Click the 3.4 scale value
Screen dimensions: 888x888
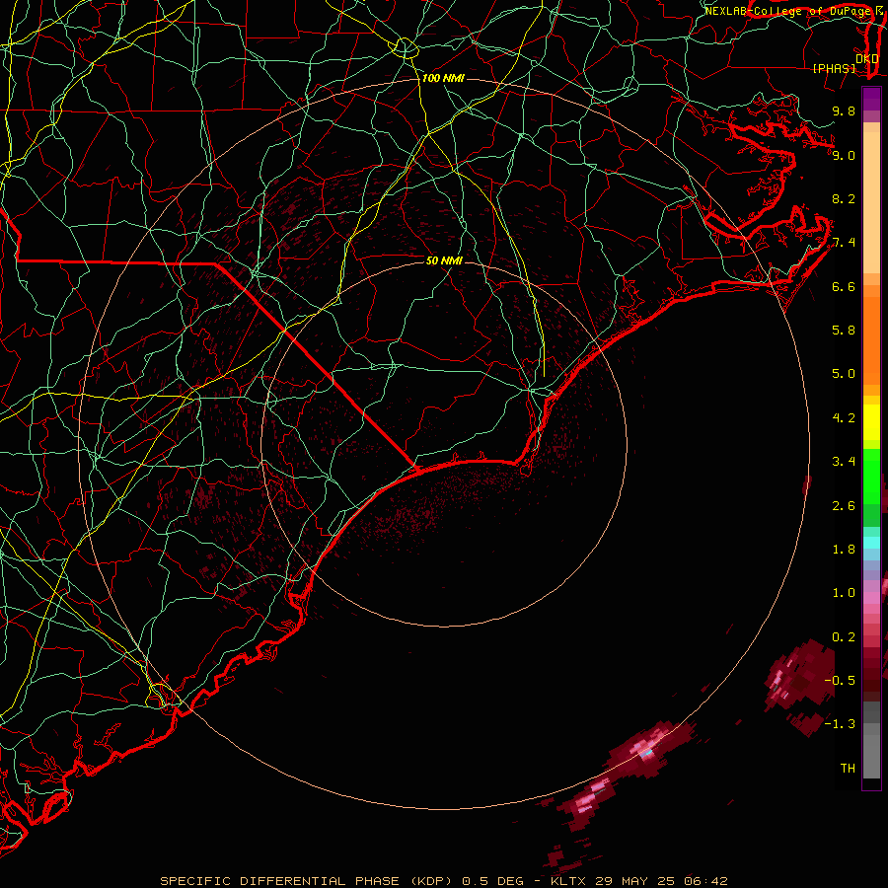click(x=844, y=462)
